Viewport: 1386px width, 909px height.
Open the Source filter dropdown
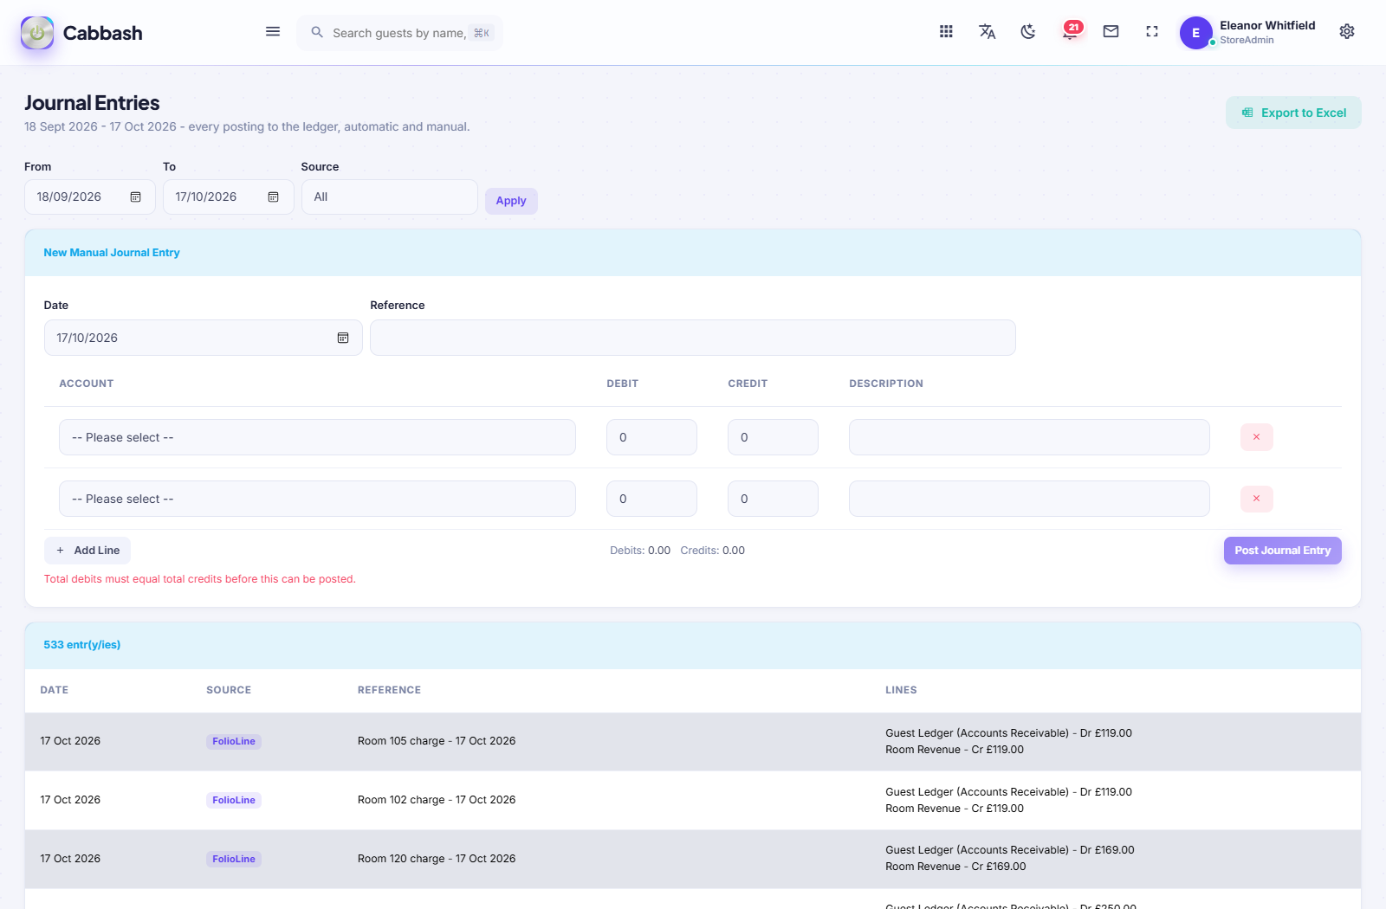(x=390, y=197)
